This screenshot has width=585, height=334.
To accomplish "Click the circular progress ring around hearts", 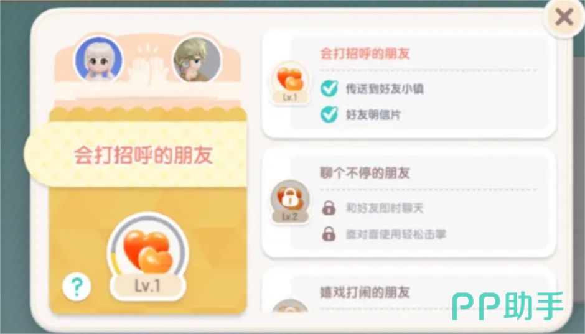I will (147, 250).
